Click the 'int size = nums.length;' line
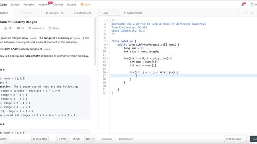The width and height of the screenshot is (257, 144). click(141, 52)
